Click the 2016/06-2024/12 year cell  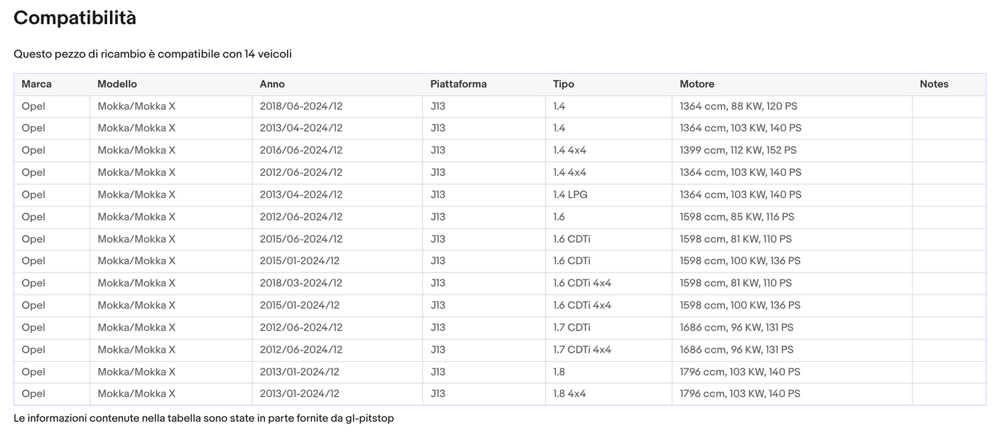click(x=301, y=151)
